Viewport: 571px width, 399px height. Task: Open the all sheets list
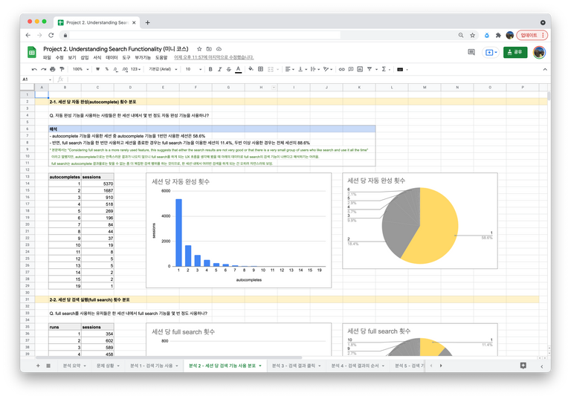click(x=48, y=366)
